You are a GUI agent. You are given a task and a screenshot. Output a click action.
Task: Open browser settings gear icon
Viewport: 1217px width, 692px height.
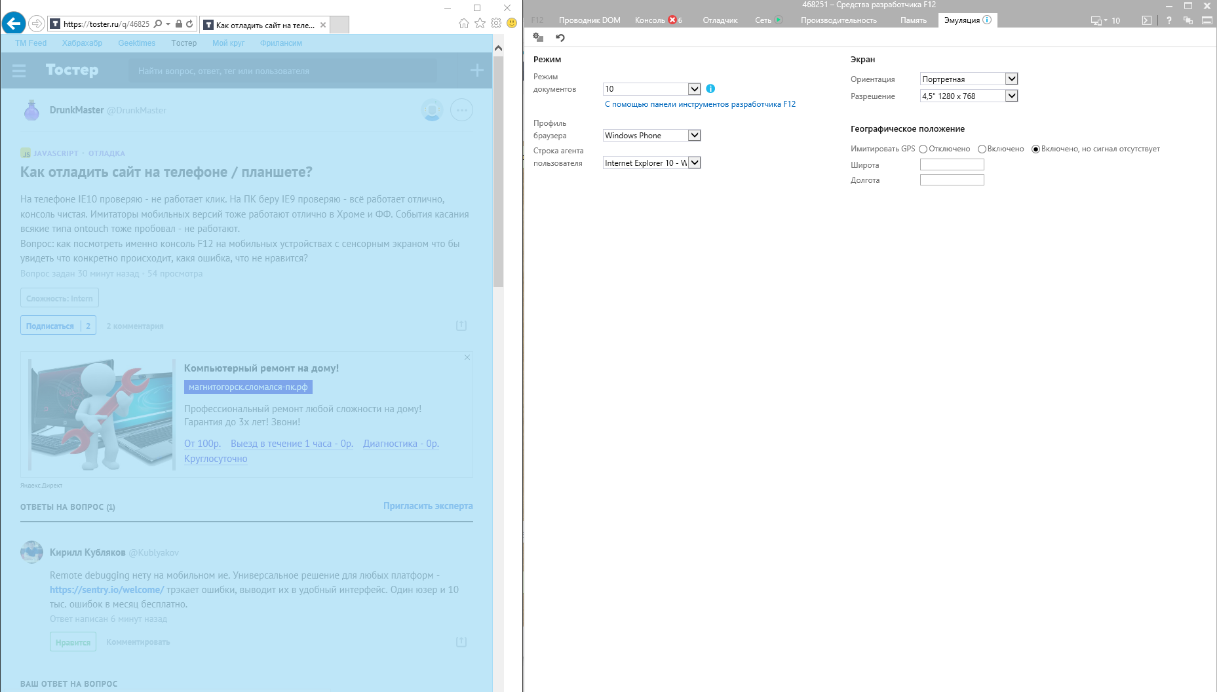point(496,23)
